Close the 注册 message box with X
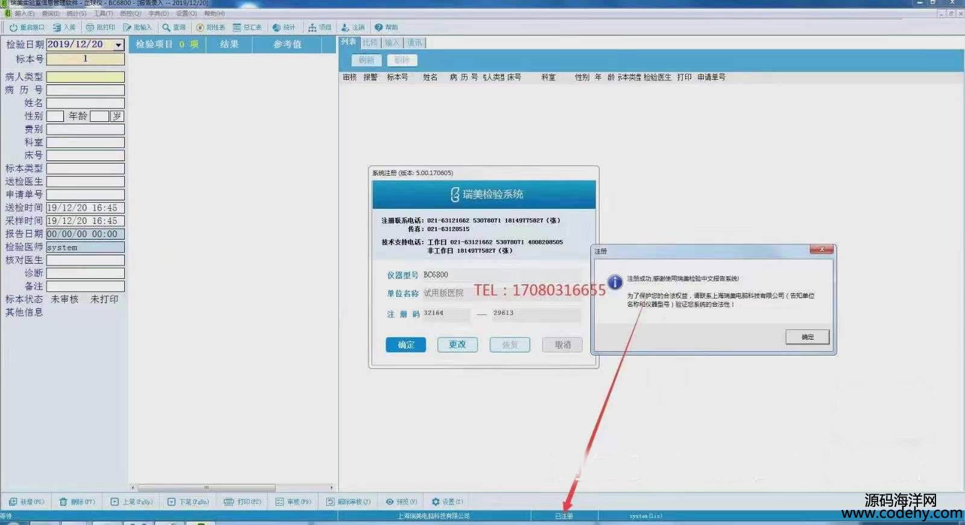The width and height of the screenshot is (965, 525). (x=821, y=249)
